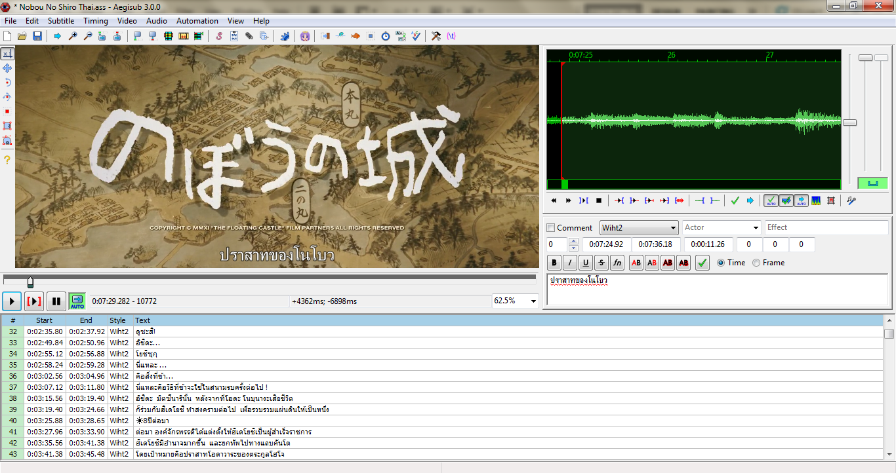
Task: Toggle spectrum analyzer mode
Action: 816,200
